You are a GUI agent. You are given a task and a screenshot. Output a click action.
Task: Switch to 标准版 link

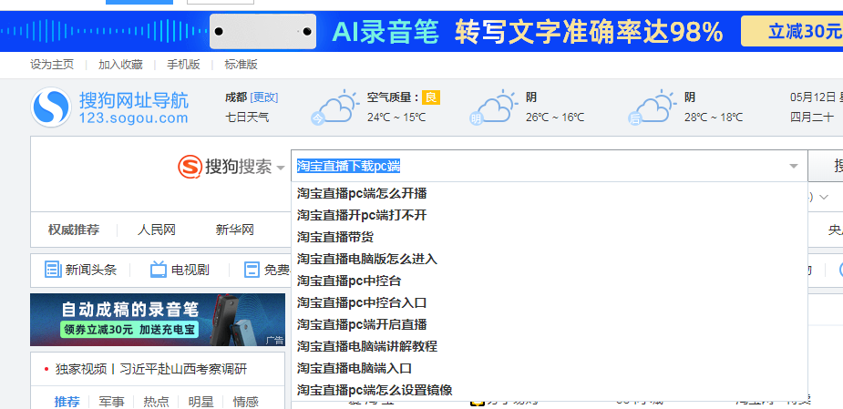coord(242,65)
